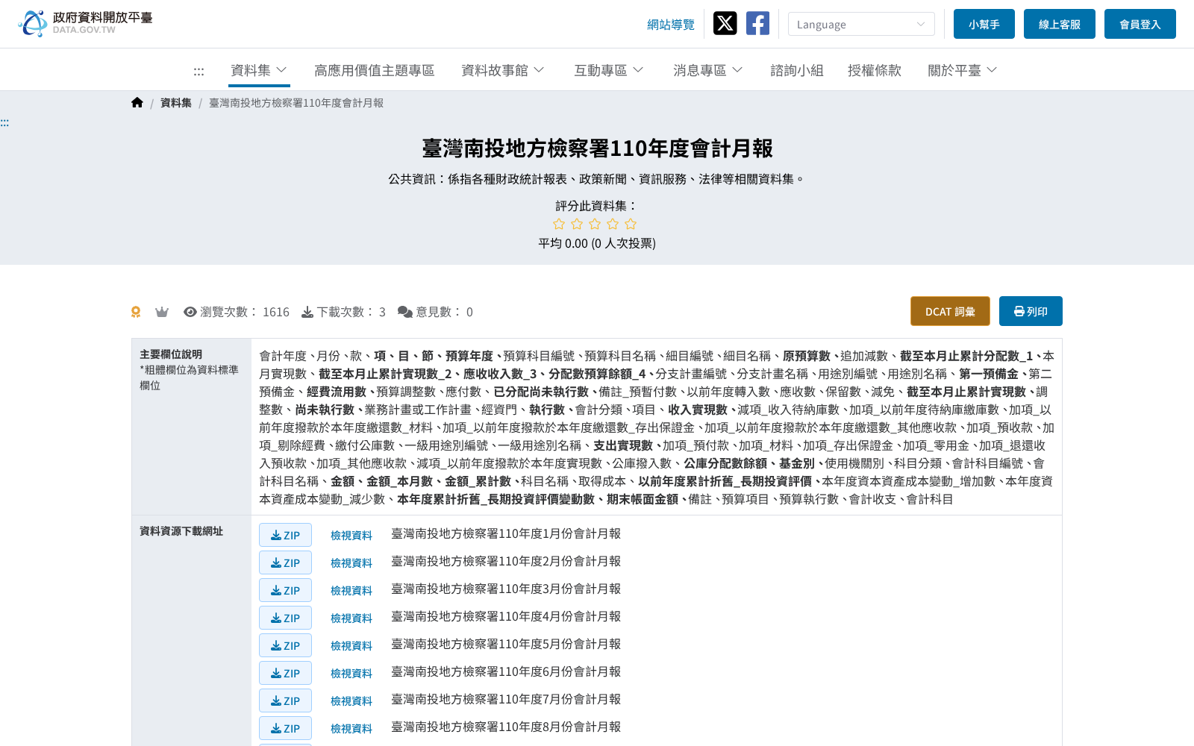This screenshot has height=746, width=1194.
Task: Click the comments icon beside 意見數
Action: (x=405, y=312)
